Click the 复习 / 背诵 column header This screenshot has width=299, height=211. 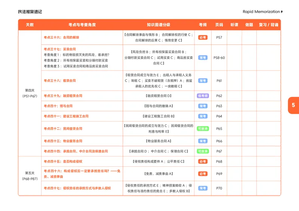coord(268,25)
